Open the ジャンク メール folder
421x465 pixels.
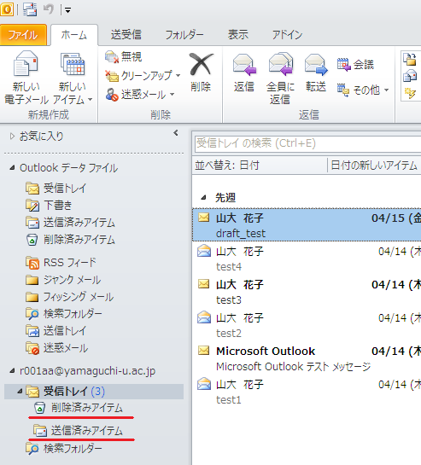click(x=63, y=280)
